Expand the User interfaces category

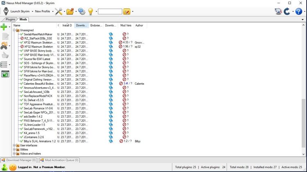coord(14,145)
